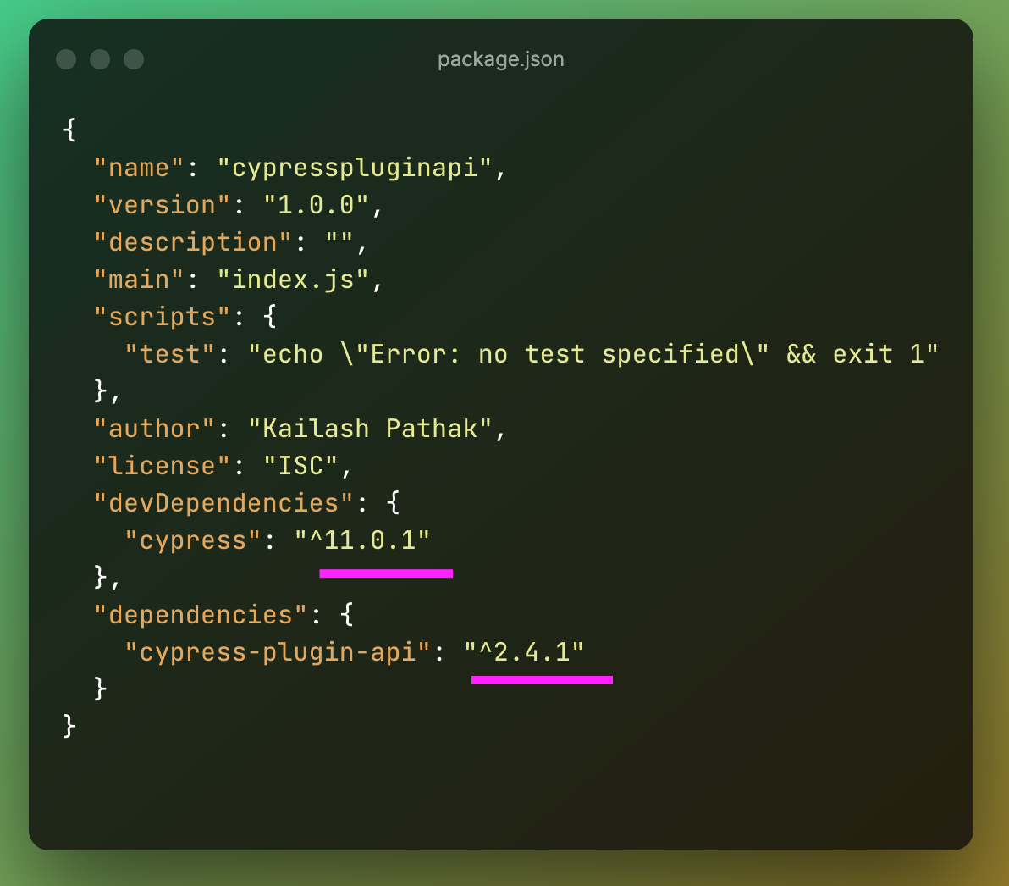Screen dimensions: 1009x886
Task: Click the package.json window title
Action: 500,59
